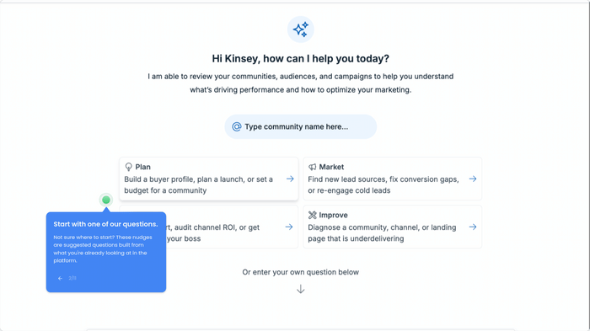Click the lightbulb icon beside Plan

tap(129, 167)
